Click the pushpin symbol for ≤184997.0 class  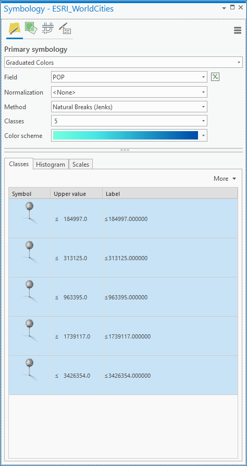pos(30,213)
